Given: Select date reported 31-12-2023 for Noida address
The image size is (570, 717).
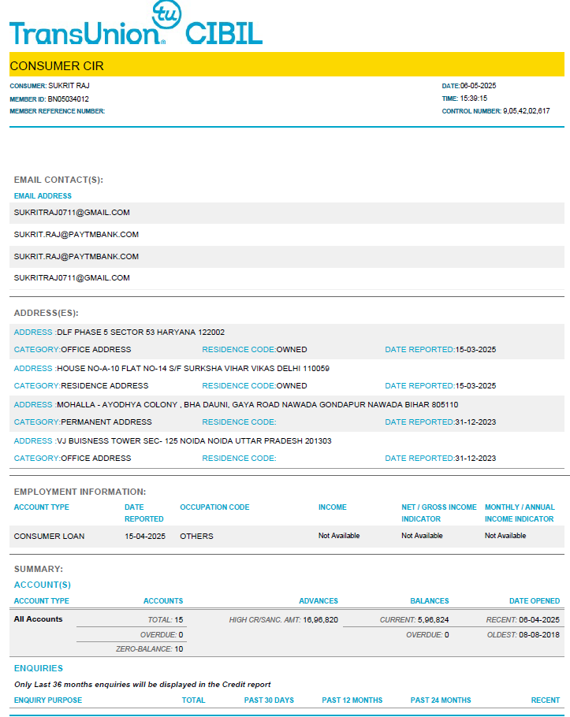Looking at the screenshot, I should 475,459.
